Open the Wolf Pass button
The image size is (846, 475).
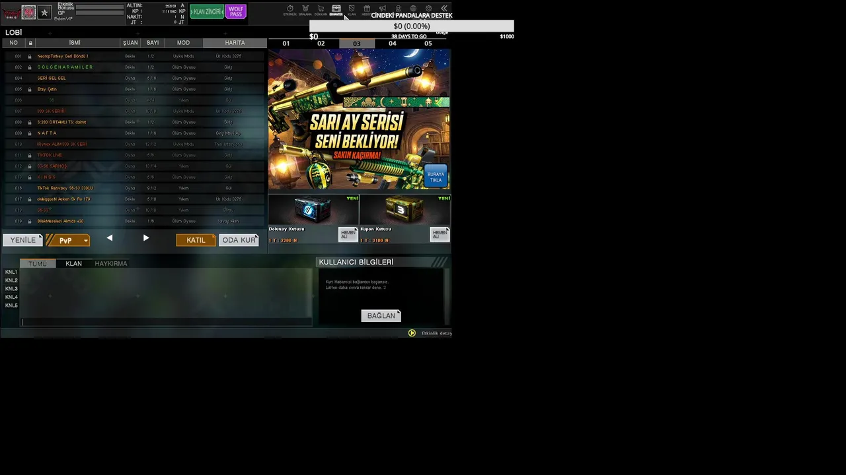tap(236, 12)
